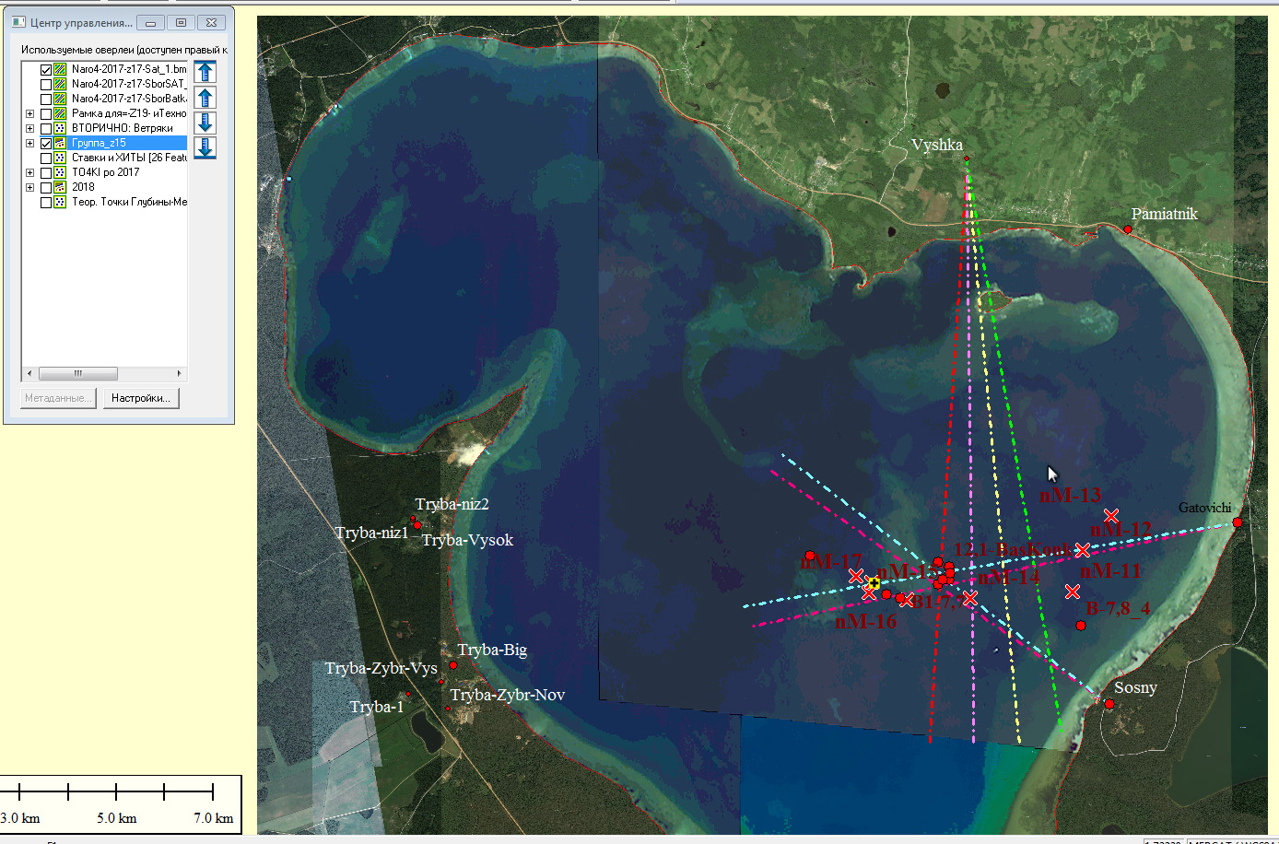Click the points icon beside ТО4KI po 2017
The width and height of the screenshot is (1279, 844).
click(x=60, y=172)
